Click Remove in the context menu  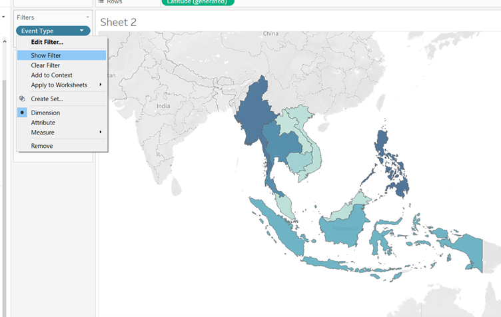41,146
